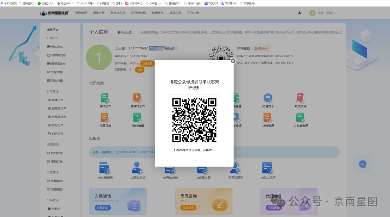Open 自媒体价格 in top navigation
Image resolution: width=390 pixels, height=217 pixels.
(x=118, y=13)
